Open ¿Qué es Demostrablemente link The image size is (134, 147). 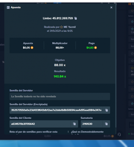click(x=87, y=132)
